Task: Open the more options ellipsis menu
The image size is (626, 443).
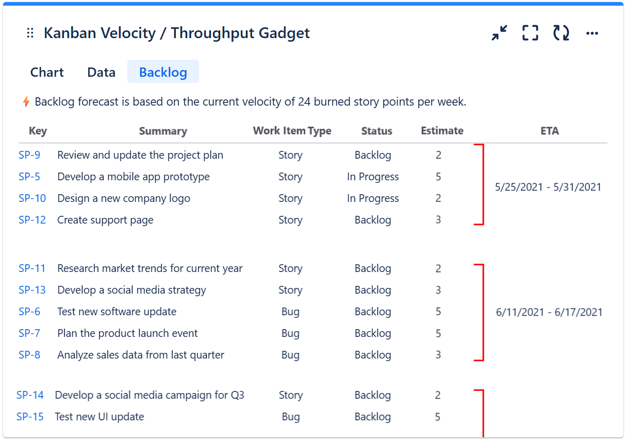Action: (x=591, y=33)
